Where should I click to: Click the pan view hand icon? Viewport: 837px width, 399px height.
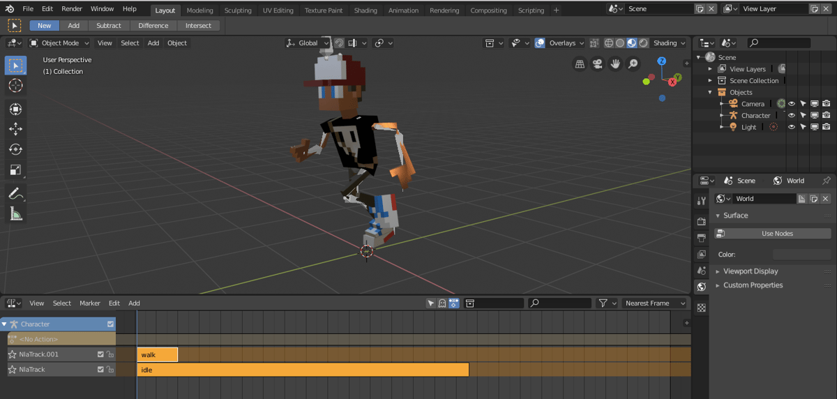click(x=615, y=64)
